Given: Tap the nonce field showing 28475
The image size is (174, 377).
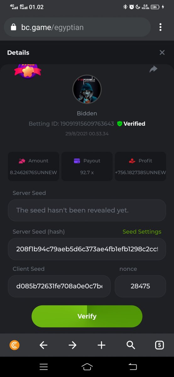Looking at the screenshot, I should coord(140,286).
